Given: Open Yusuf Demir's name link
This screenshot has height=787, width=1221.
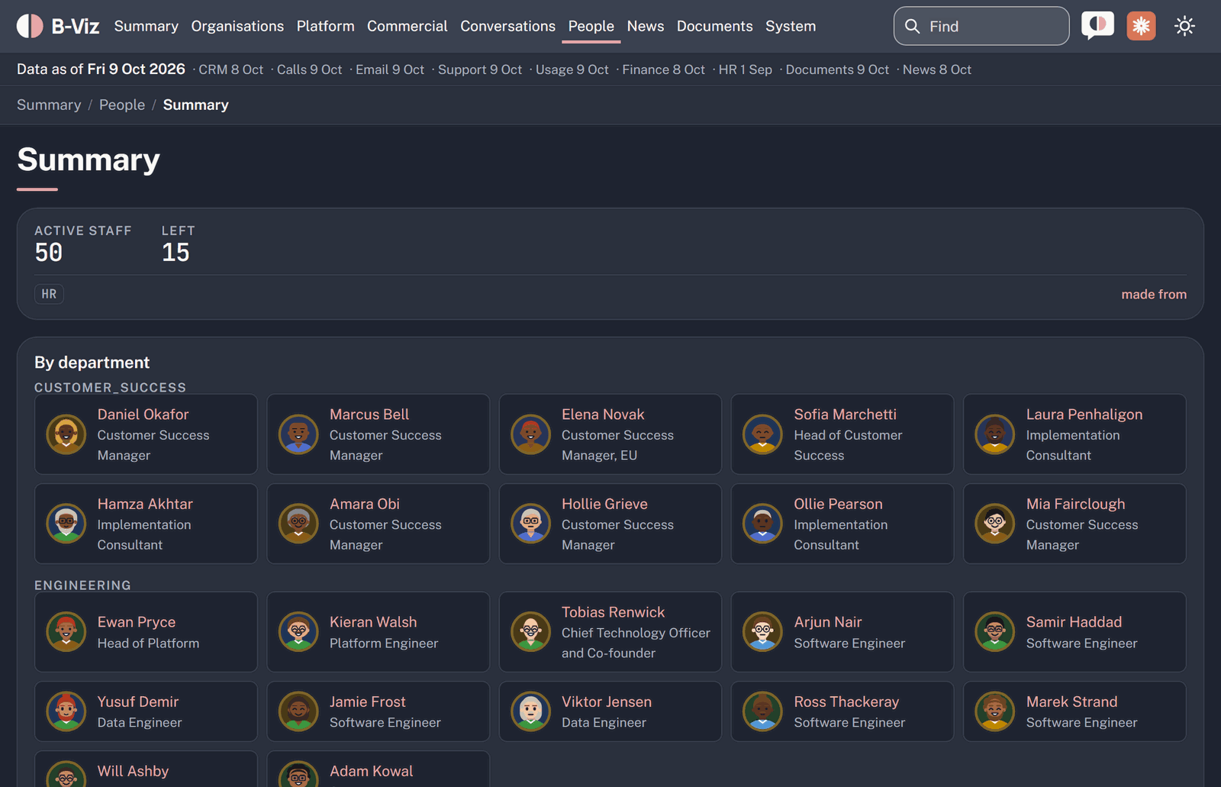Looking at the screenshot, I should pyautogui.click(x=138, y=702).
